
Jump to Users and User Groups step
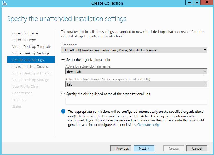(x=30, y=67)
